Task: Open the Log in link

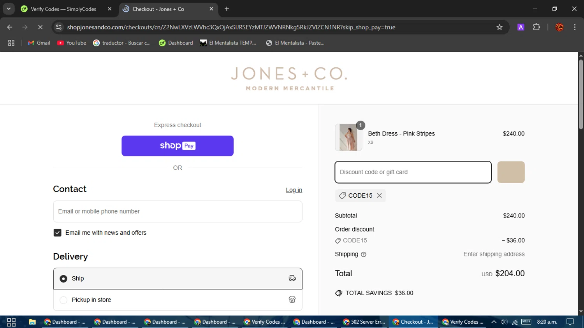Action: tap(294, 190)
